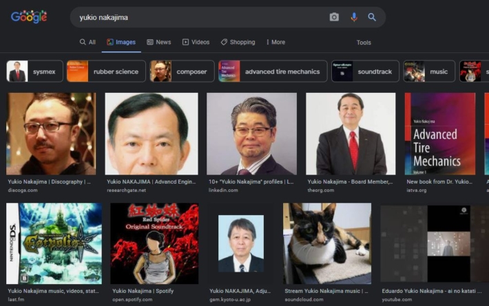
Task: Click the Google logo
Action: click(x=29, y=17)
